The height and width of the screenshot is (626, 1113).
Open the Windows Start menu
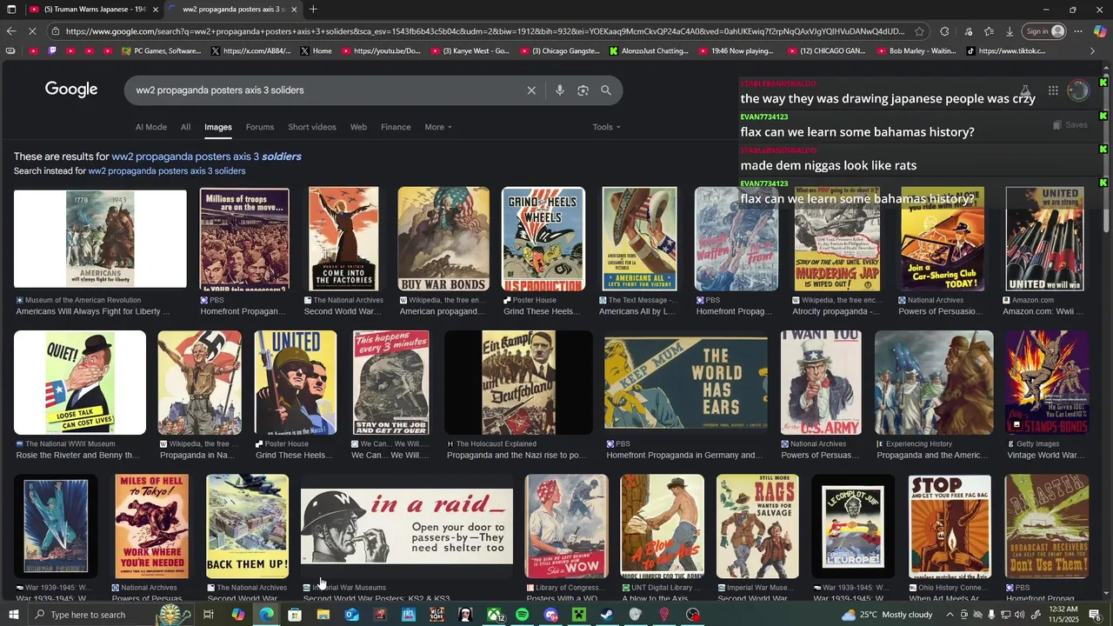tap(13, 615)
